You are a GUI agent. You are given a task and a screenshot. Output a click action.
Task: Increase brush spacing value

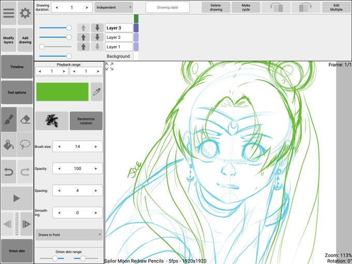[96, 190]
